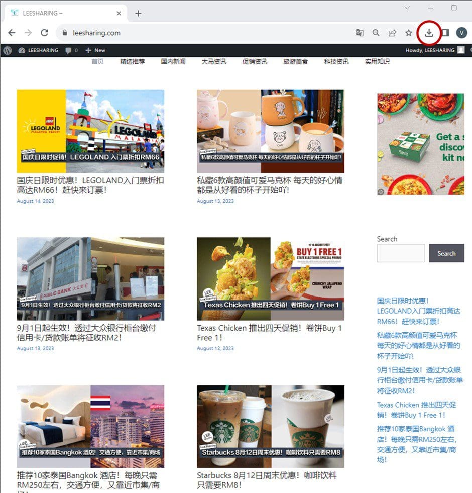Image resolution: width=472 pixels, height=493 pixels.
Task: Open the Google Translate page icon
Action: 360,33
